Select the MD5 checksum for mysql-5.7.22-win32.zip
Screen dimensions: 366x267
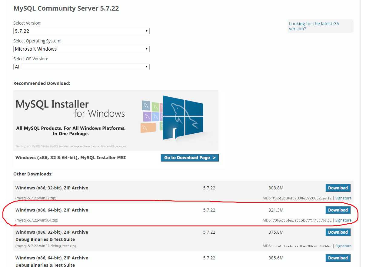pos(302,198)
